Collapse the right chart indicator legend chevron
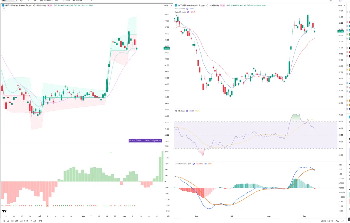Image resolution: width=350 pixels, height=223 pixels. (176, 16)
